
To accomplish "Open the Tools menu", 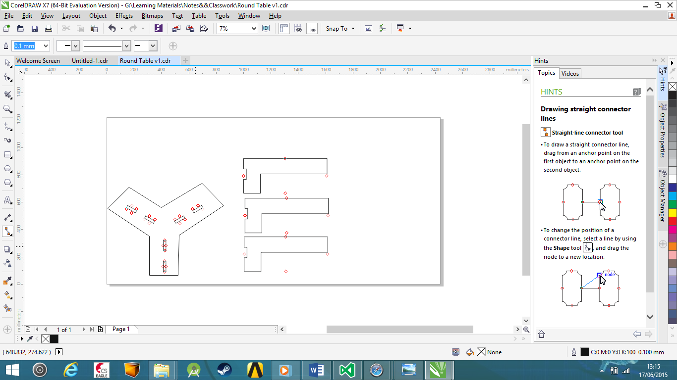I will click(x=222, y=16).
